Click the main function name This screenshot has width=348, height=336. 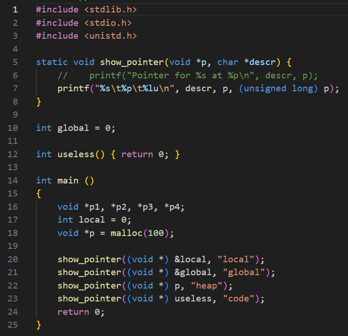[x=68, y=181]
